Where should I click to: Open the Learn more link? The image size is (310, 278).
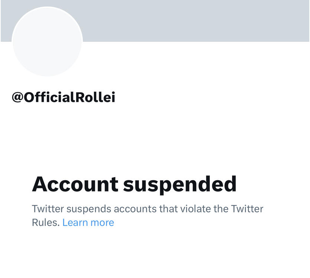point(88,222)
